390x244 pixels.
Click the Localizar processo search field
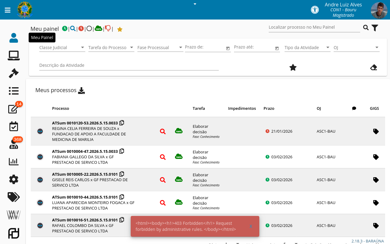[314, 27]
